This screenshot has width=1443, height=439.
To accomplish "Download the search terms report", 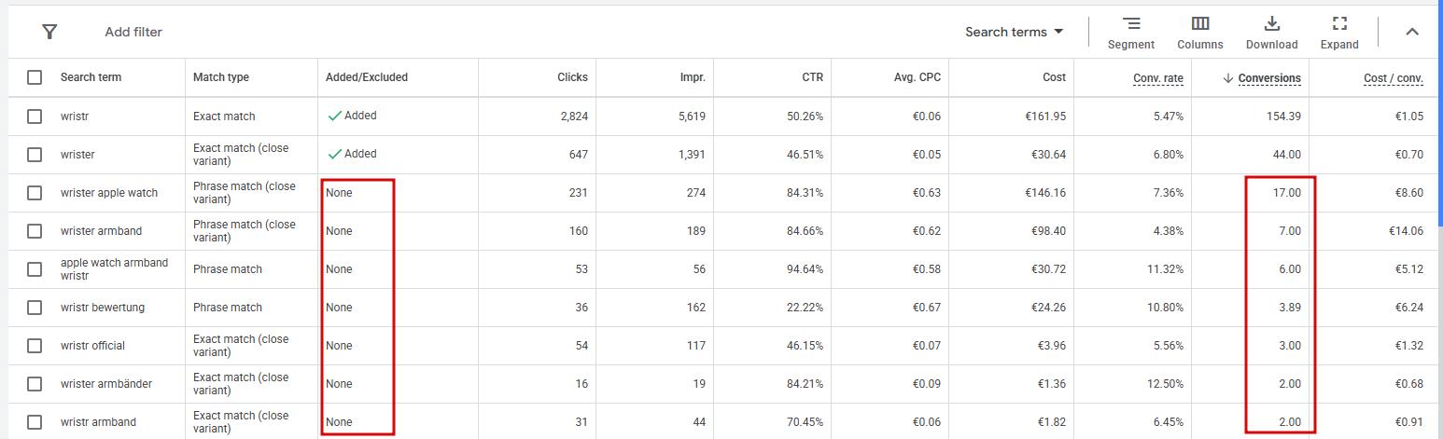I will coord(1271,33).
